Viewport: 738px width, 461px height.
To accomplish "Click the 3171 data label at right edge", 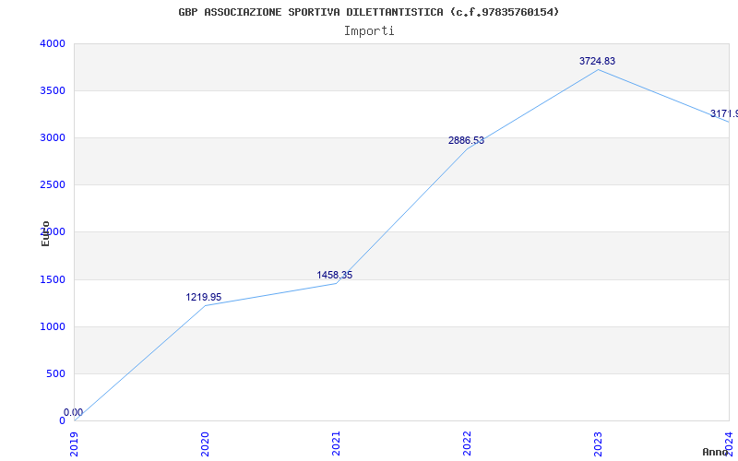I will tap(724, 113).
